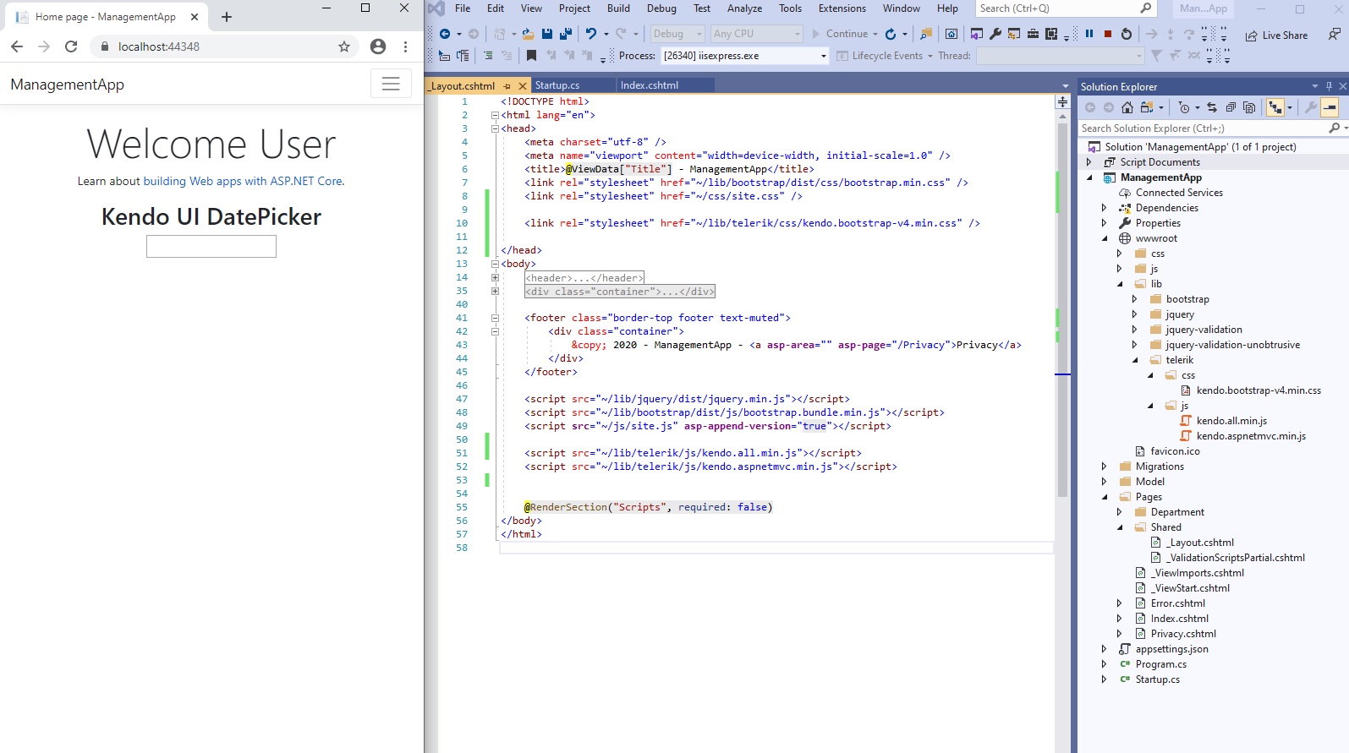Switch to the Startup.cs tab
Image resolution: width=1349 pixels, height=753 pixels.
tap(557, 85)
